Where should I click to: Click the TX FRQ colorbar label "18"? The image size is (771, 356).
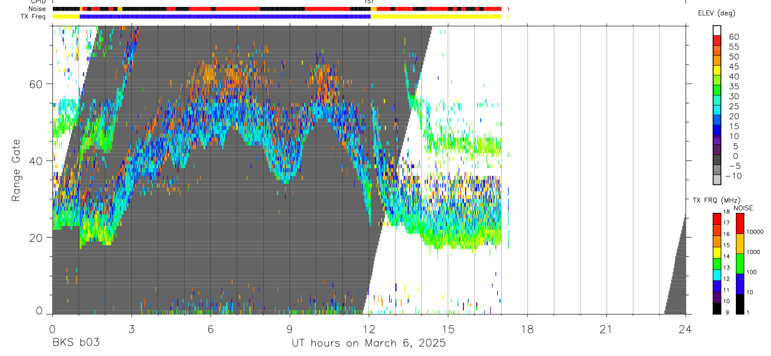tap(726, 212)
